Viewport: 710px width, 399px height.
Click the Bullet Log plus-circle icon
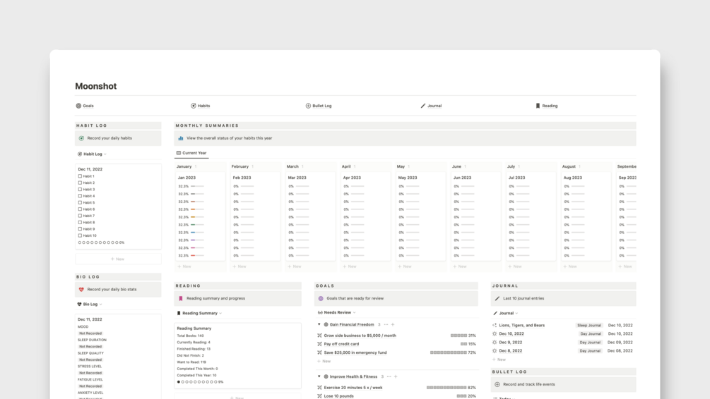coord(308,106)
